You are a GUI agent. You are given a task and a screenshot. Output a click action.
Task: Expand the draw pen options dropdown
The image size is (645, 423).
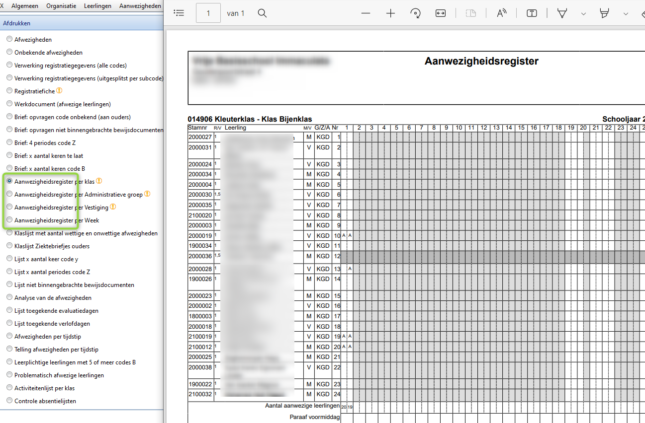(x=583, y=13)
